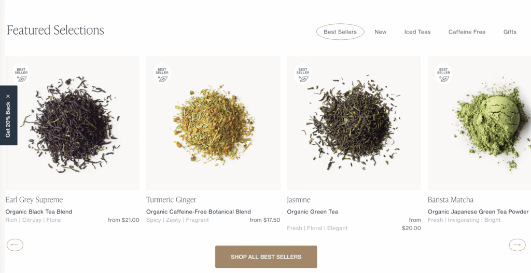Viewport: 531px width, 273px height.
Task: Click Shop All Best Sellers button
Action: pyautogui.click(x=266, y=257)
